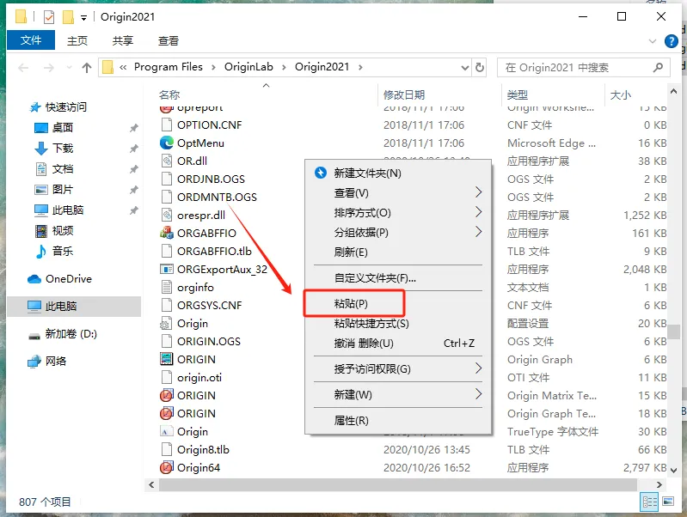Select the ORIGIN Origin Graph file icon
The height and width of the screenshot is (517, 687).
pos(167,359)
